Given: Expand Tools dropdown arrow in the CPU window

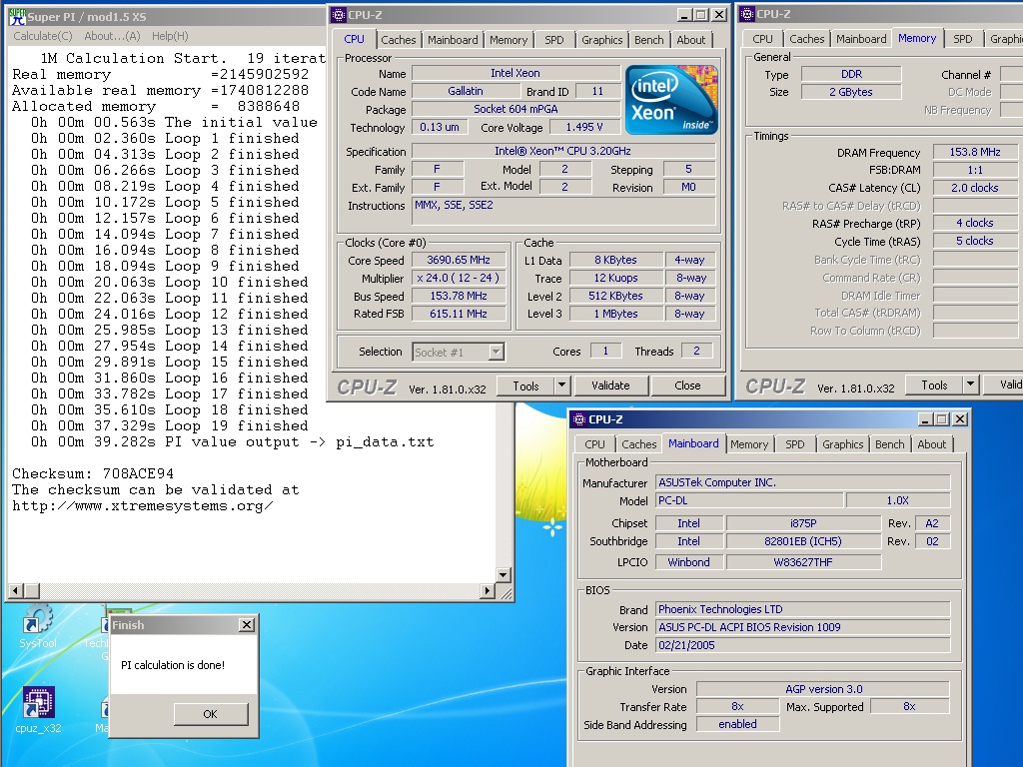Looking at the screenshot, I should (x=562, y=386).
